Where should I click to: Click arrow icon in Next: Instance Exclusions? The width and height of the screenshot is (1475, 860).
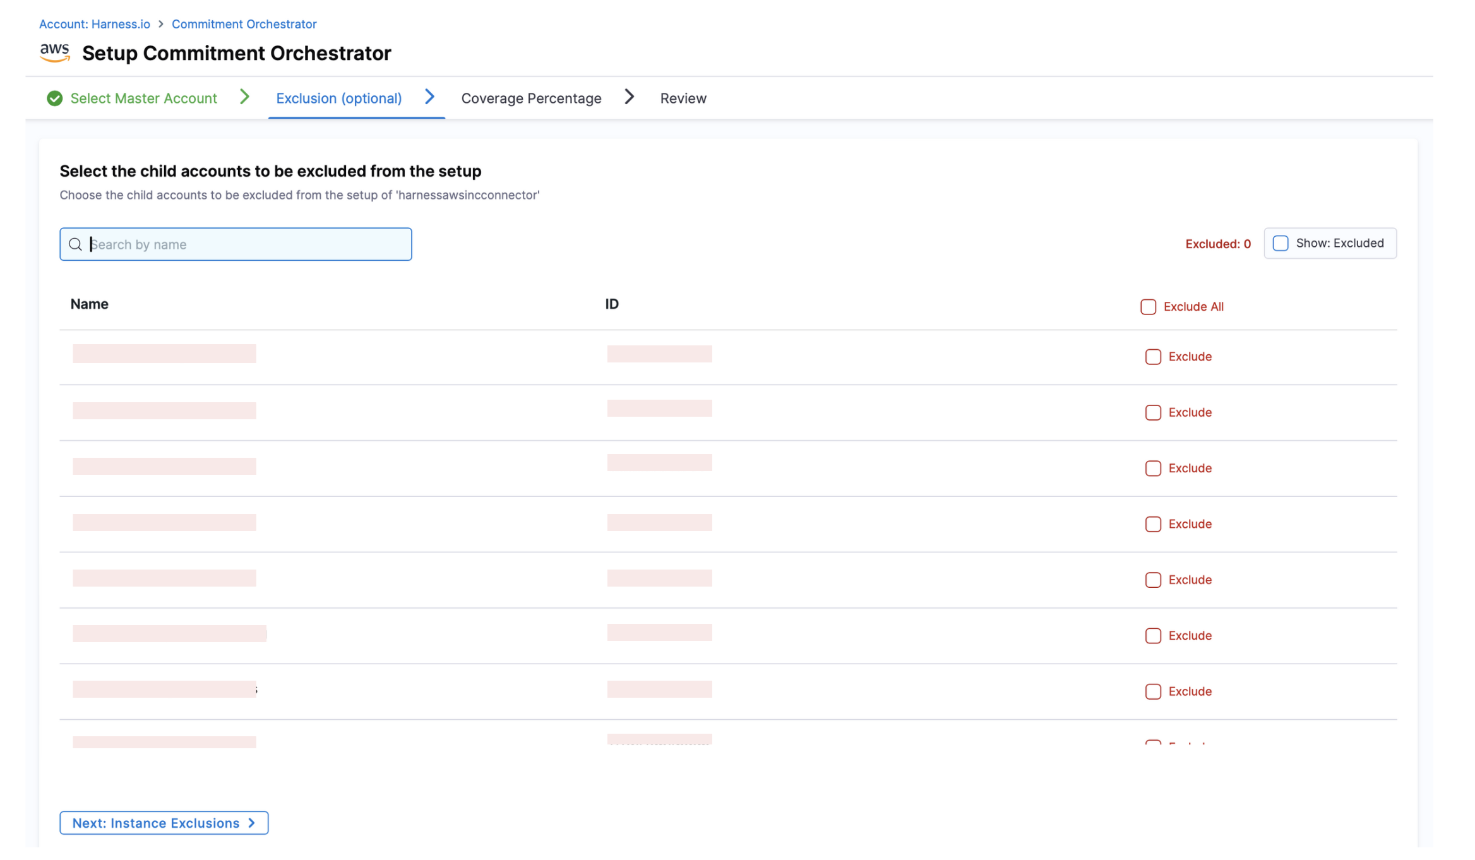point(252,823)
